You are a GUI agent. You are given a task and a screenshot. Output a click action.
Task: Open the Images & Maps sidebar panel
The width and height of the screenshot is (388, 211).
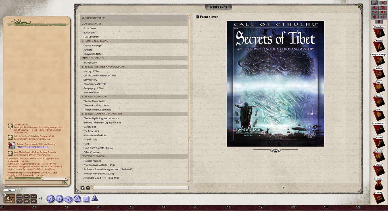379,59
